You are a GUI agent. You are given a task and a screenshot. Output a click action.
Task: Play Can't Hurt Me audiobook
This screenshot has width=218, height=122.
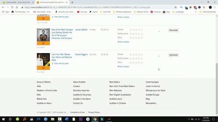[43, 68]
